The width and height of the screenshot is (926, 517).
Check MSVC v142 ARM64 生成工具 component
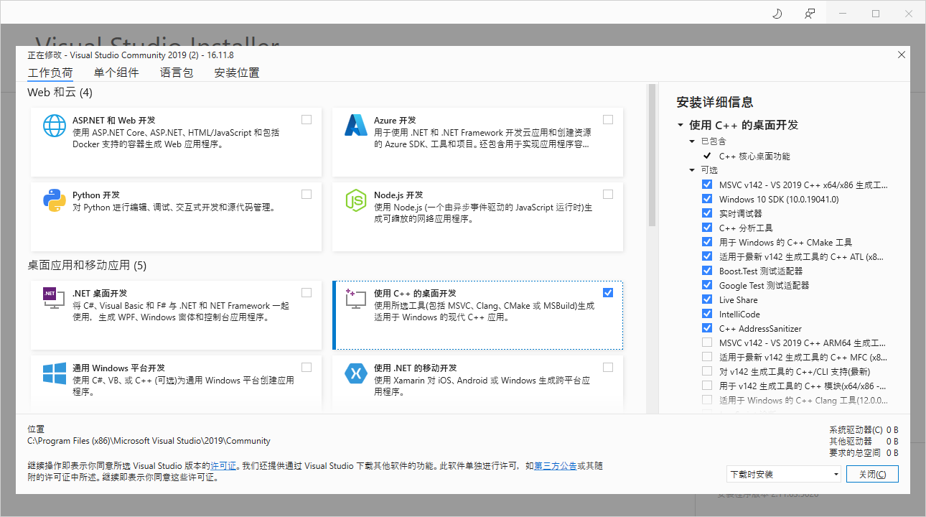point(707,343)
